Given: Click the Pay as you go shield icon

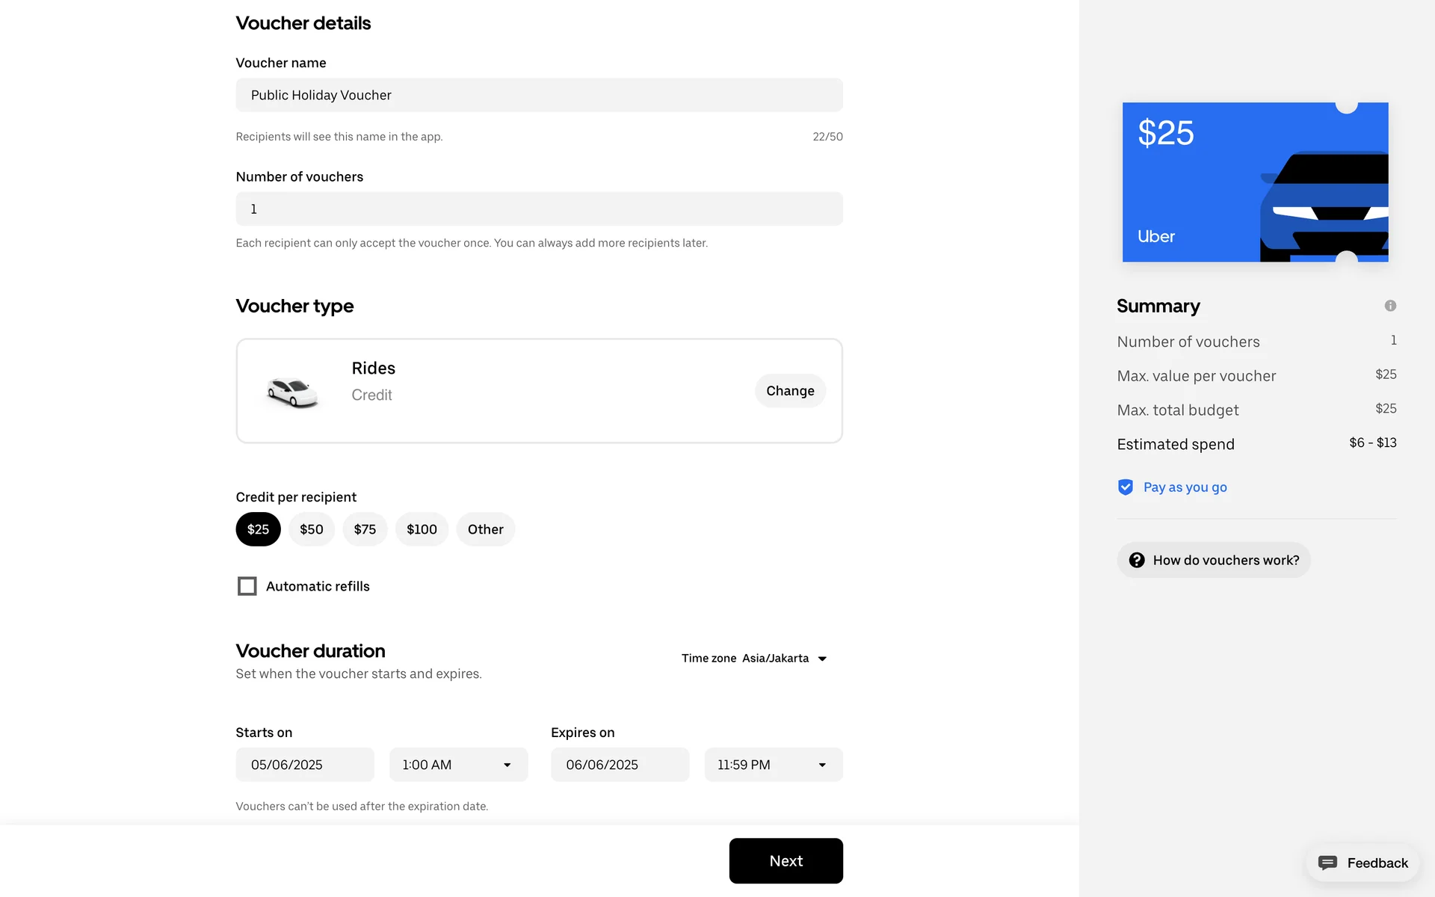Looking at the screenshot, I should point(1125,487).
